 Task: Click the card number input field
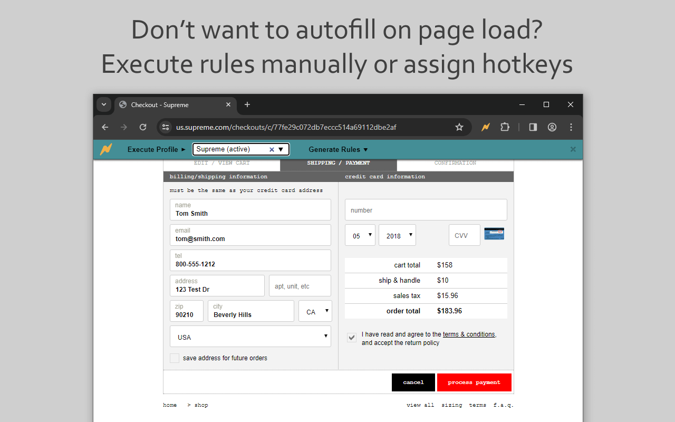pos(426,209)
